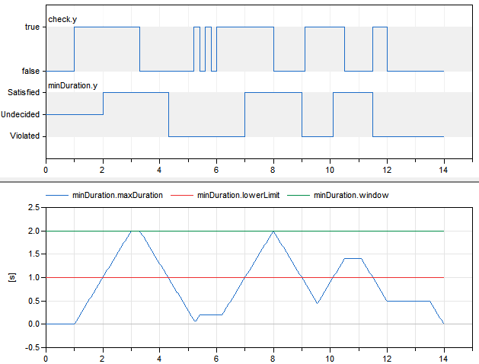
Task: Click the minDuration.lowerLimit legend label
Action: pyautogui.click(x=238, y=195)
